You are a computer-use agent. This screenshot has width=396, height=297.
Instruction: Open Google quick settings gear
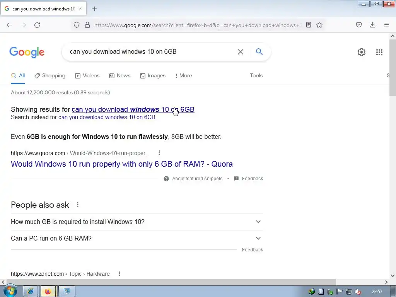(362, 52)
